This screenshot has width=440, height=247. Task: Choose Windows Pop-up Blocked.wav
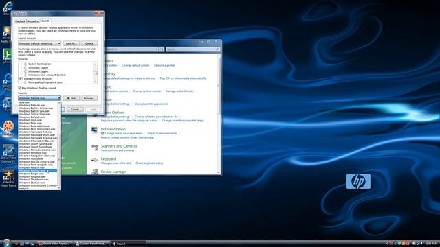38,162
